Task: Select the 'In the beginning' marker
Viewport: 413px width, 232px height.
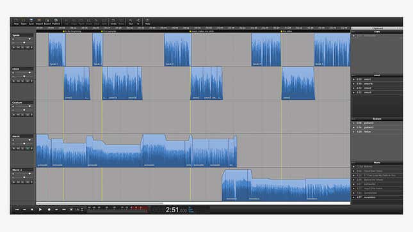Action: coord(72,31)
